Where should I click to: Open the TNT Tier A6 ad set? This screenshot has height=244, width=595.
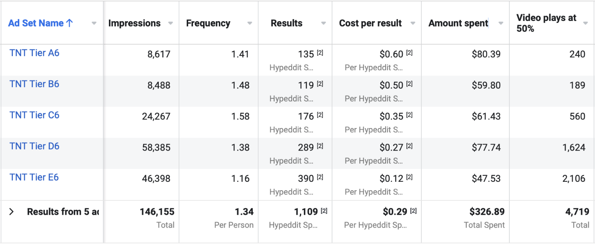tap(34, 53)
